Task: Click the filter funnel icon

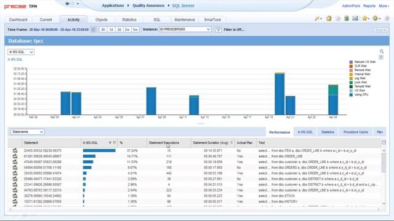Action: 218,29
